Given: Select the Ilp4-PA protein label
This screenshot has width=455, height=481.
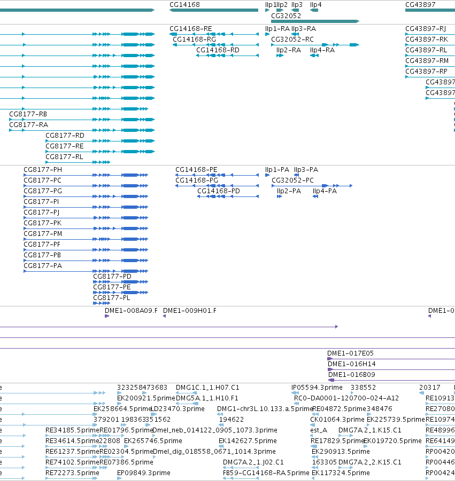Looking at the screenshot, I should pyautogui.click(x=325, y=191).
